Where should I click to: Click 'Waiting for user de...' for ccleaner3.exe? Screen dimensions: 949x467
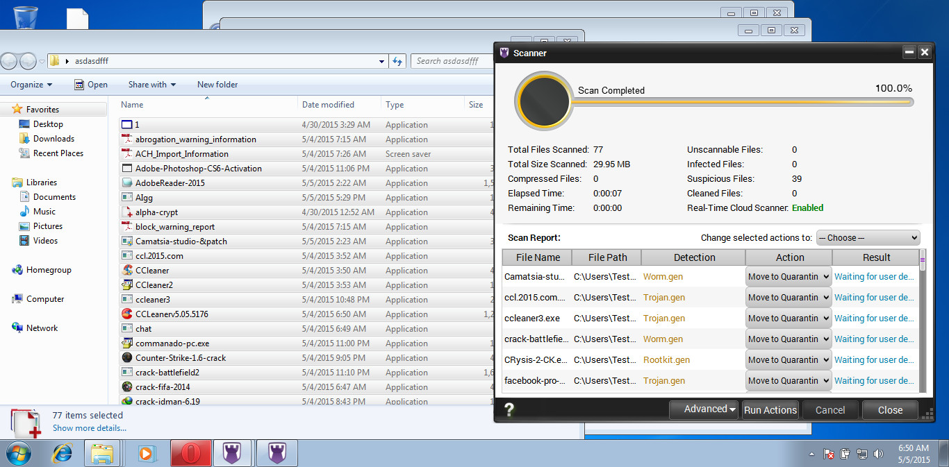pos(874,318)
